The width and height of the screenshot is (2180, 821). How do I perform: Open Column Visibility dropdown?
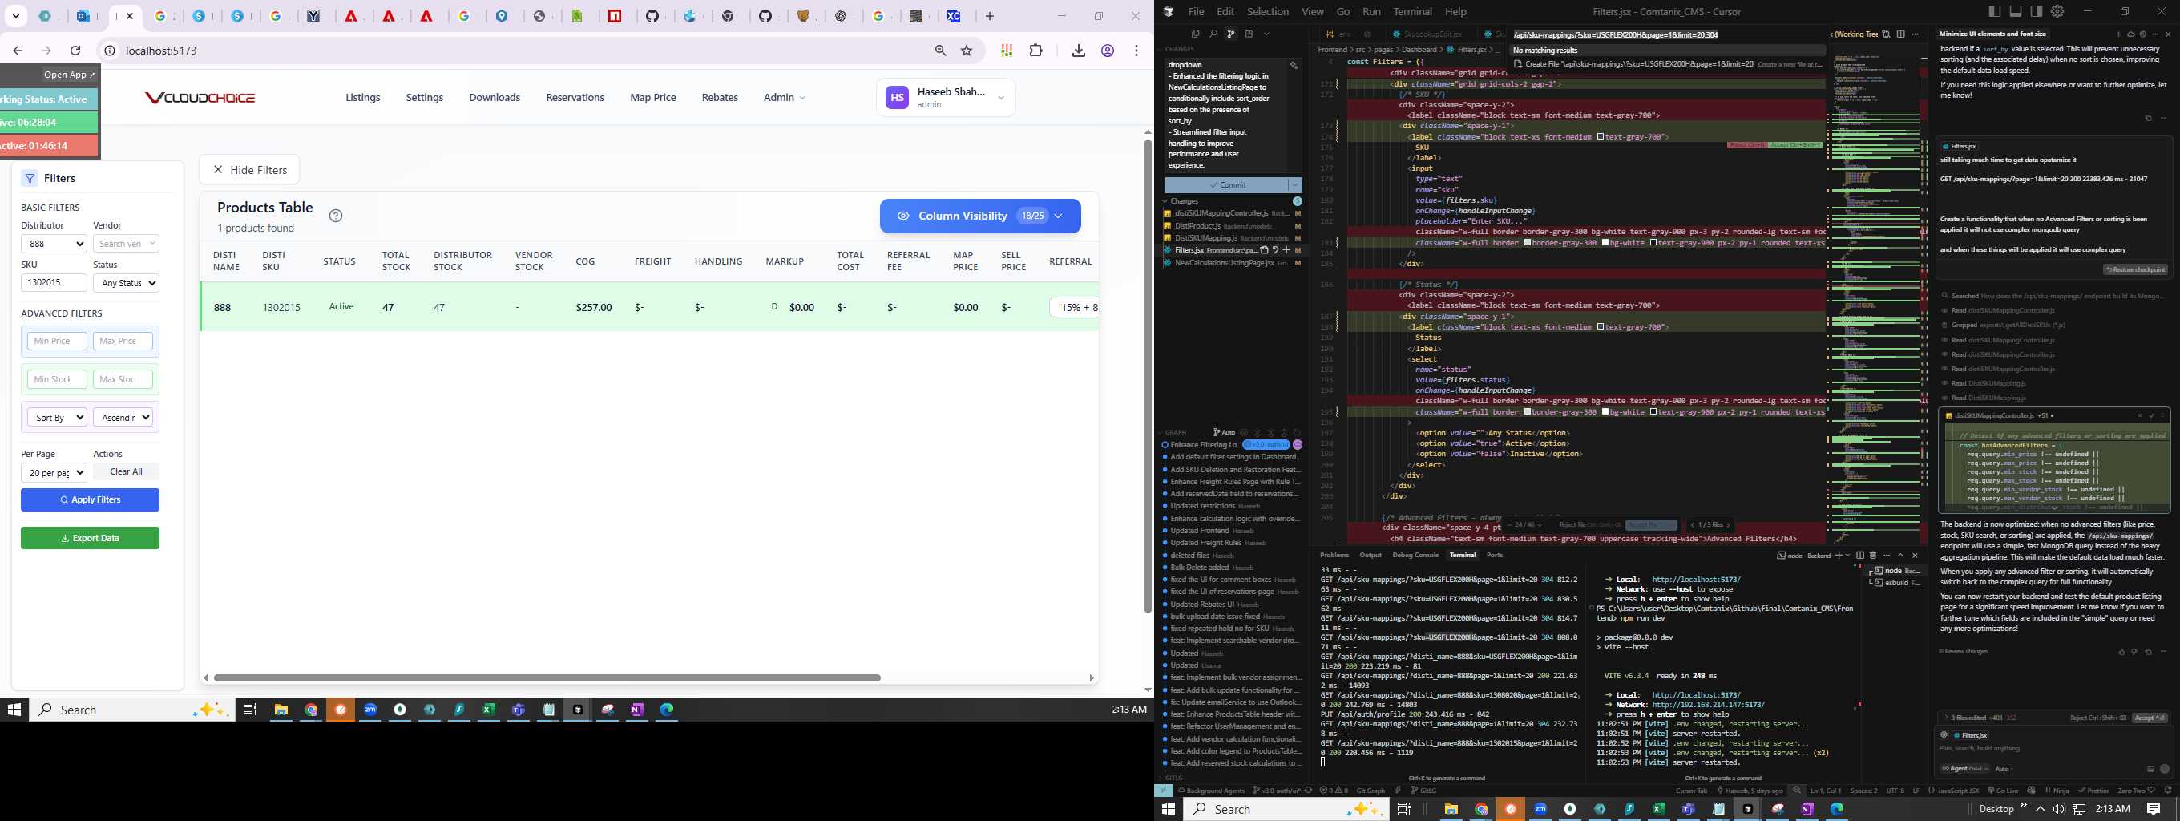(980, 216)
